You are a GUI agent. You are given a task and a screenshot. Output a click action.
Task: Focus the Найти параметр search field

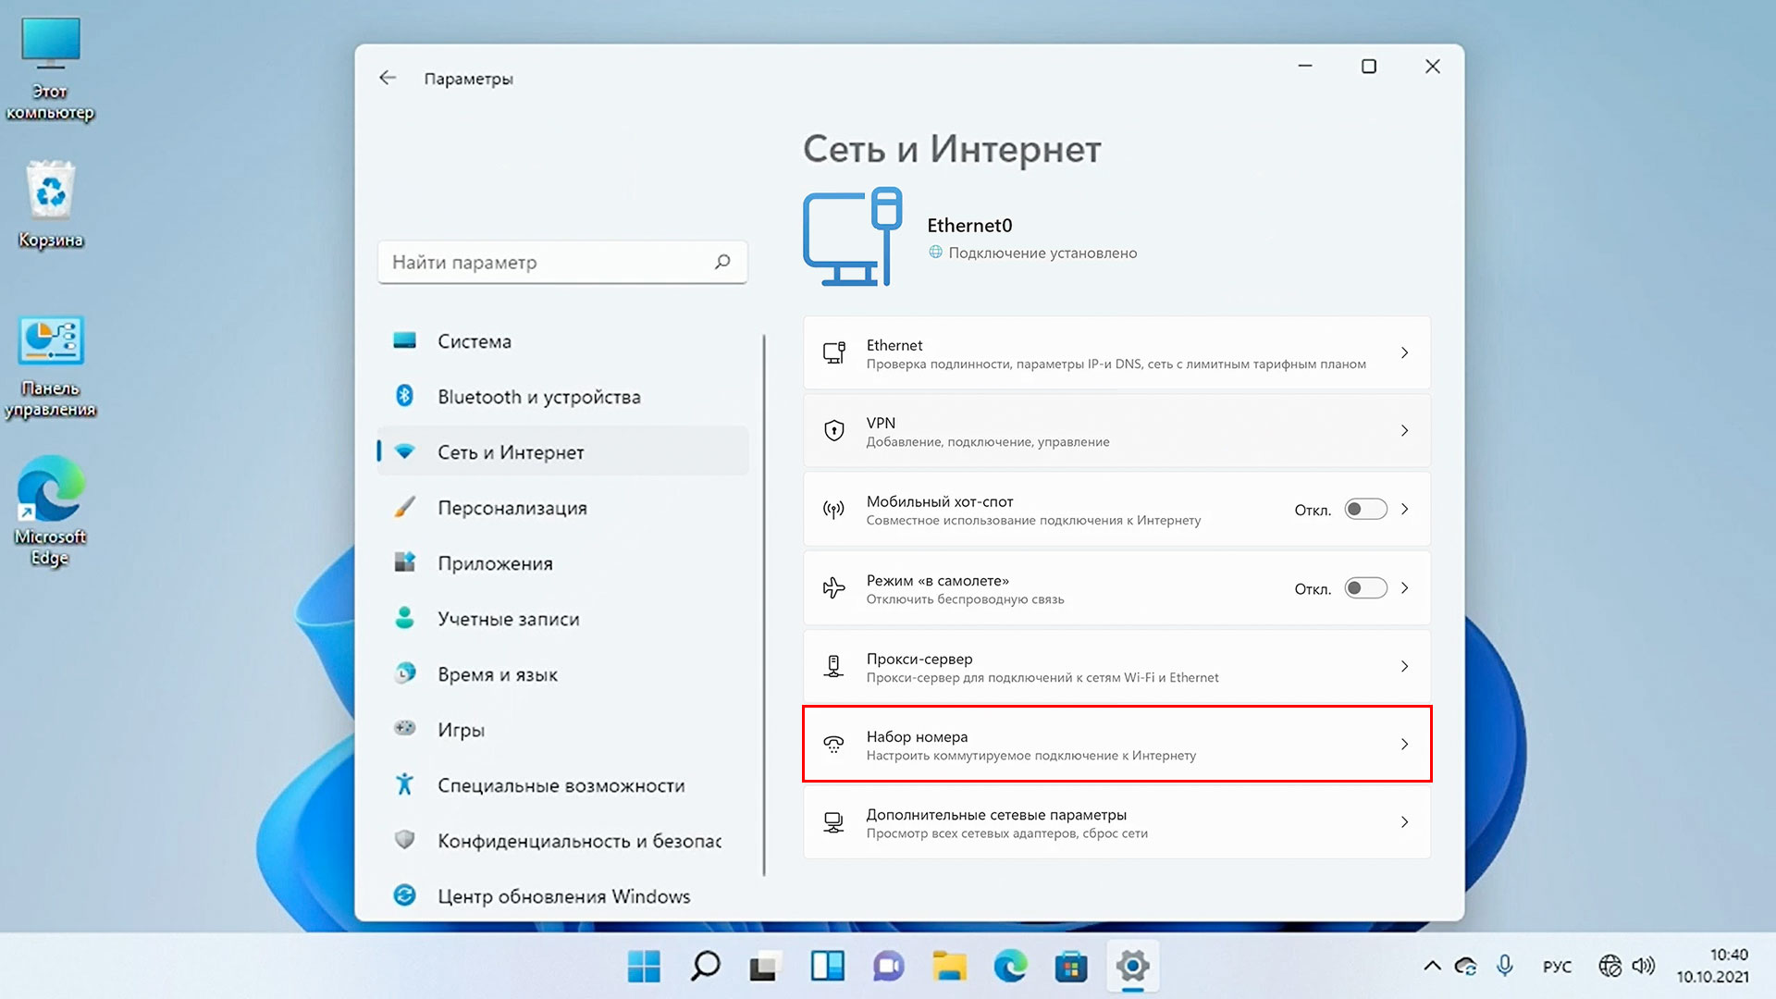click(546, 262)
